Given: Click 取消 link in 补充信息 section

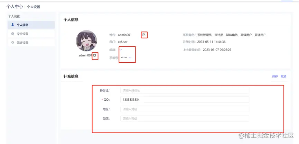Looking at the screenshot, I should 283,76.
